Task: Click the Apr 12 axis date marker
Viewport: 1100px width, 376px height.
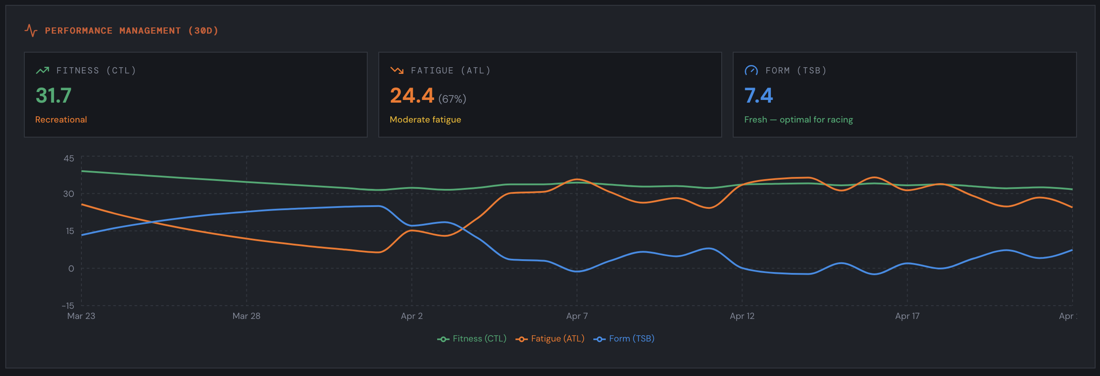Action: pyautogui.click(x=742, y=316)
